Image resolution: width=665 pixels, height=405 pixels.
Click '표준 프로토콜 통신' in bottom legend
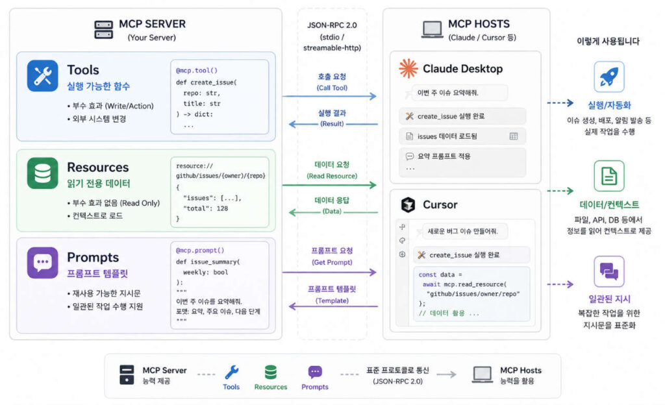[x=398, y=370]
